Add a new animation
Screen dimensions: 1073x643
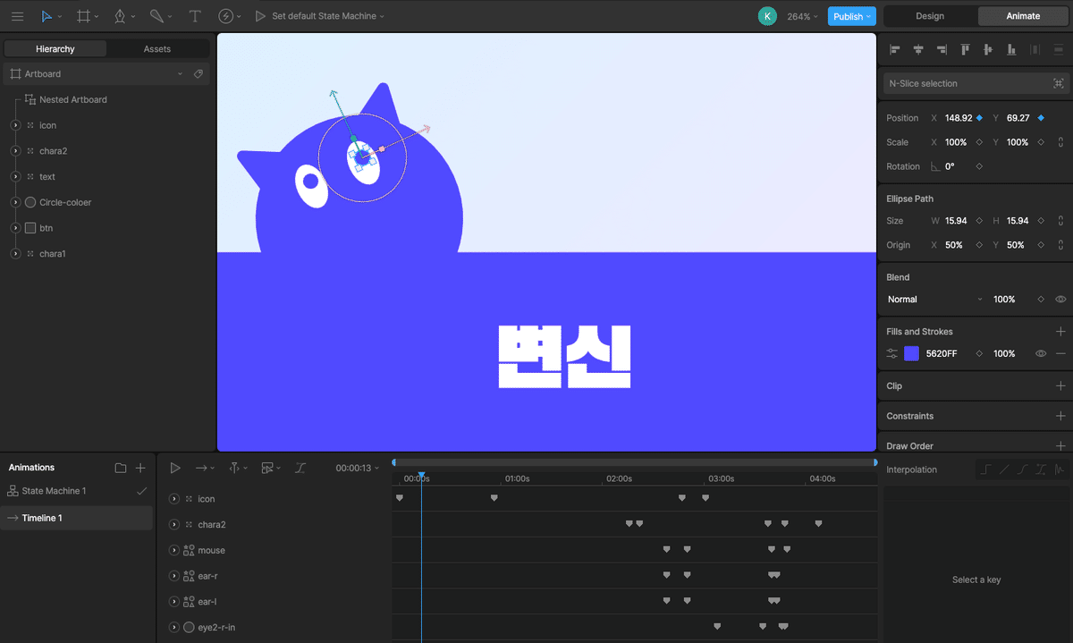[x=140, y=468]
